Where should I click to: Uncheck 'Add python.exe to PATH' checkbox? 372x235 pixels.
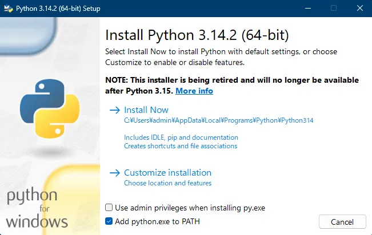point(109,221)
